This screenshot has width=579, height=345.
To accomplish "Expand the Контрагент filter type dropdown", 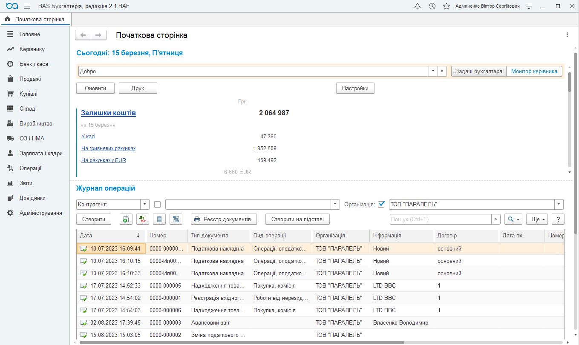I will pos(145,204).
